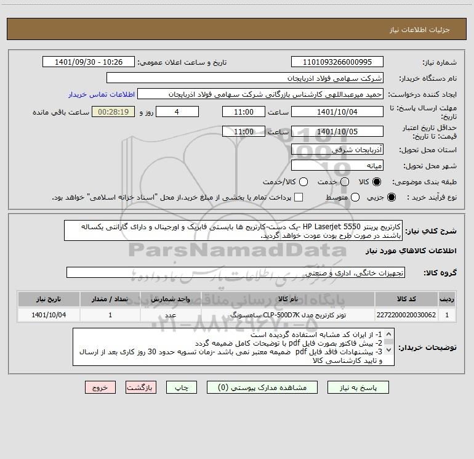Click the requester field حمید میرعبداللهی

(260, 94)
